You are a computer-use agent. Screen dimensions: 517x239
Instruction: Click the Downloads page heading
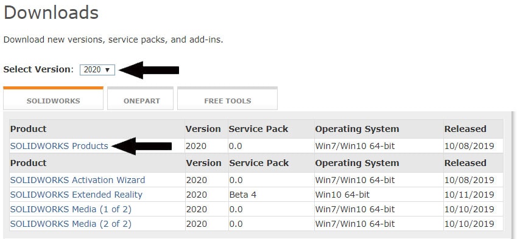coord(51,13)
